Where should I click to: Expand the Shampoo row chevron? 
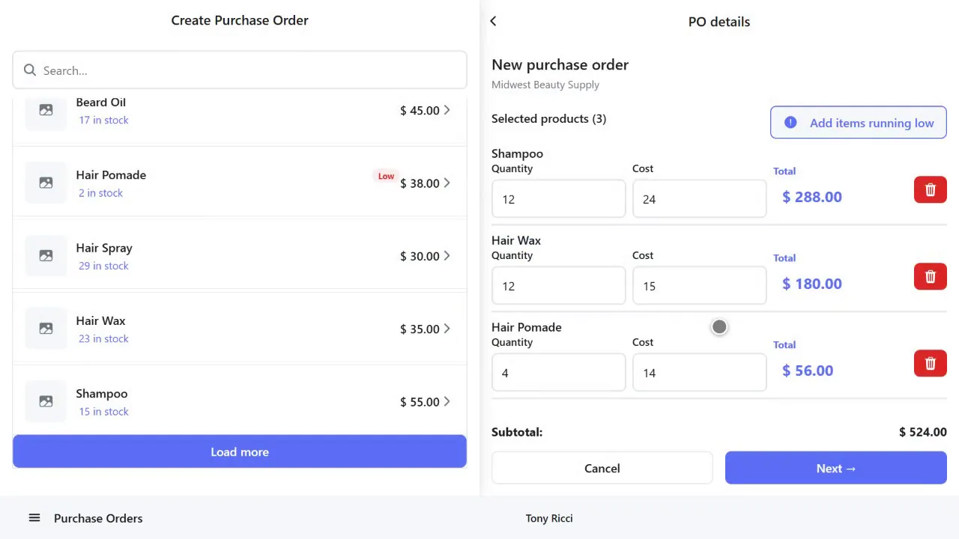(x=447, y=401)
